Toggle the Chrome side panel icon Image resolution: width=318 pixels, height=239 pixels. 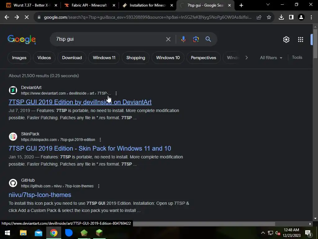[x=291, y=17]
